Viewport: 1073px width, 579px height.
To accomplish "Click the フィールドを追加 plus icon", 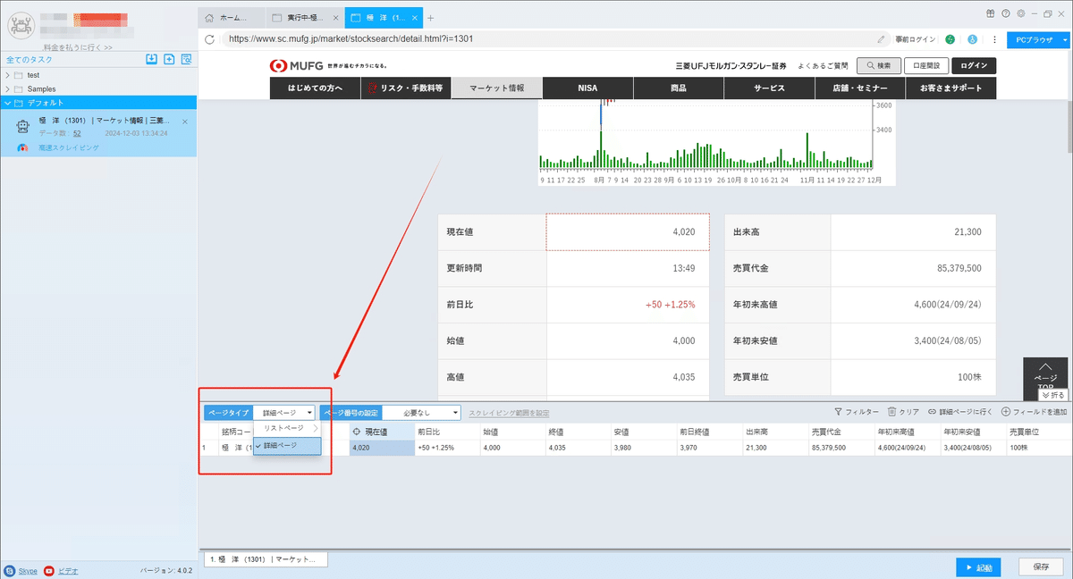I will pyautogui.click(x=1006, y=412).
